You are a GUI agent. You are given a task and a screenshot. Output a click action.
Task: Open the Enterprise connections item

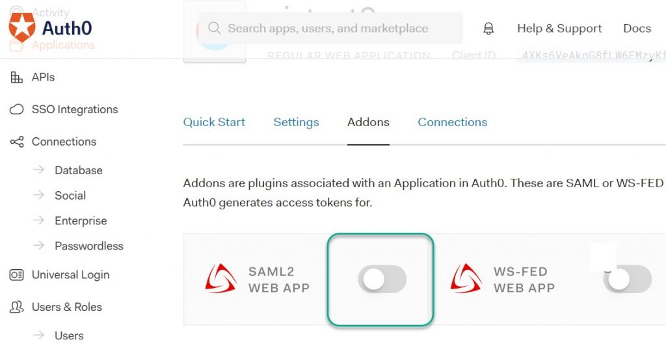point(81,221)
